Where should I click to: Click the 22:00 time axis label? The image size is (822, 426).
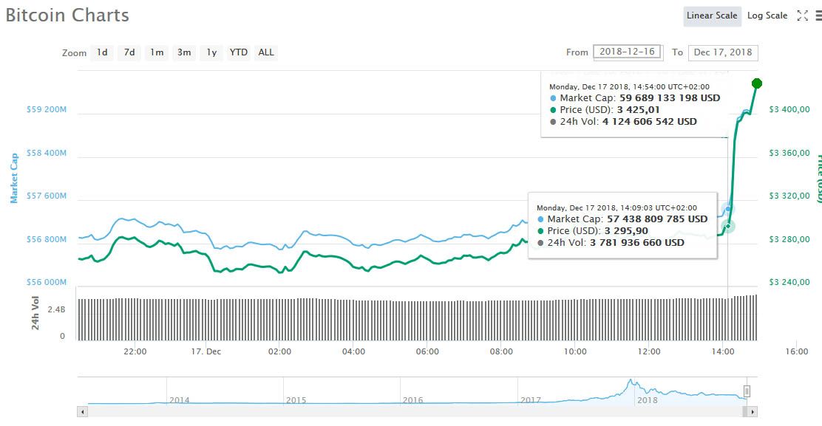pyautogui.click(x=135, y=351)
